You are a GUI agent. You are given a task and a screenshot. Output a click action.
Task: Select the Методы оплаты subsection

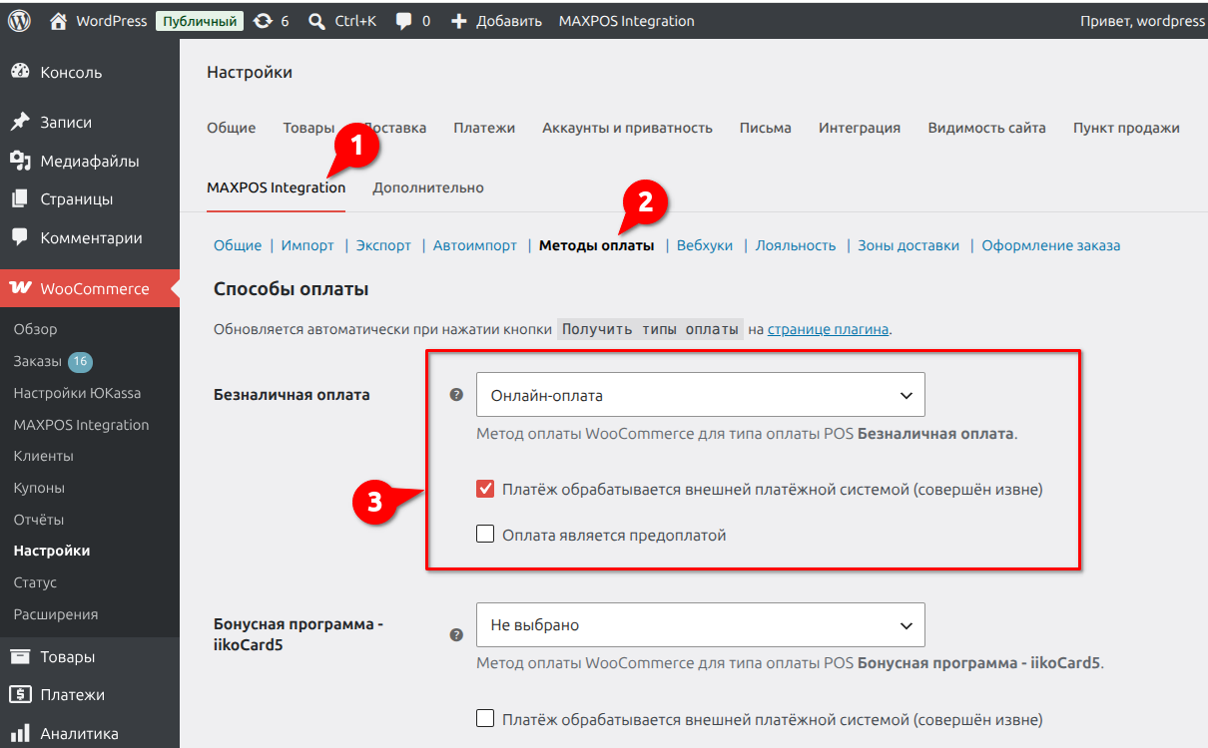point(597,245)
